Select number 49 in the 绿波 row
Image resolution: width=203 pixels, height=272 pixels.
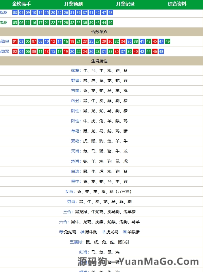coord(110,23)
